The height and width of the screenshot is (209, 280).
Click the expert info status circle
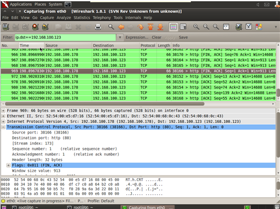[x=3, y=201]
